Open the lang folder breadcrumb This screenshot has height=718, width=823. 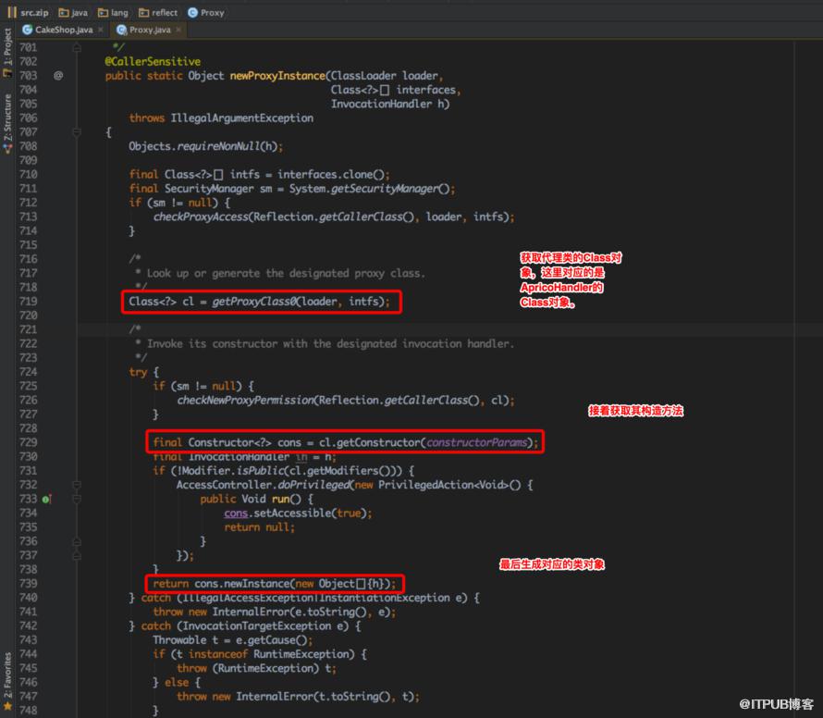tap(113, 13)
